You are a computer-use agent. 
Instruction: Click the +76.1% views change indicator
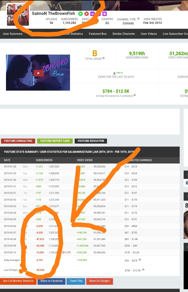[x=120, y=73]
